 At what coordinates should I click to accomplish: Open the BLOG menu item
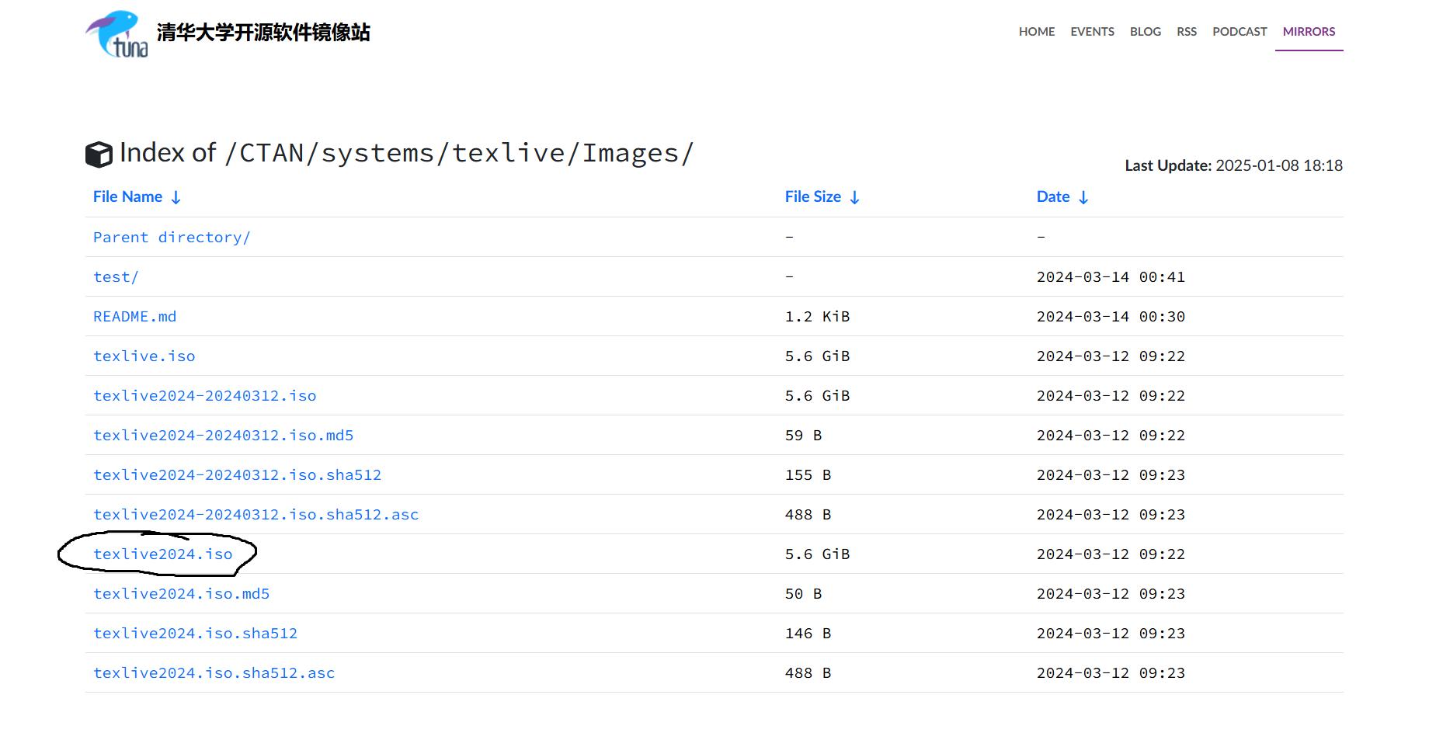[x=1146, y=32]
